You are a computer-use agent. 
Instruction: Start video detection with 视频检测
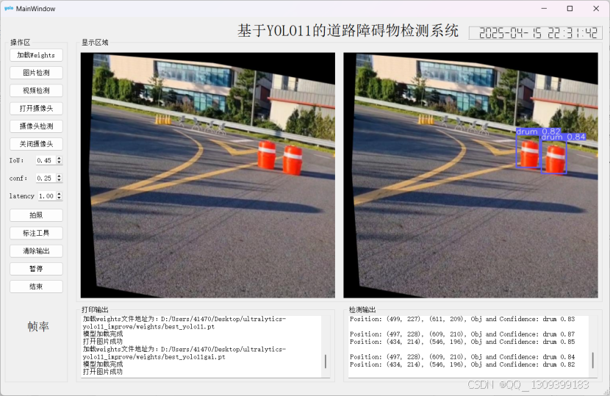[x=36, y=90]
